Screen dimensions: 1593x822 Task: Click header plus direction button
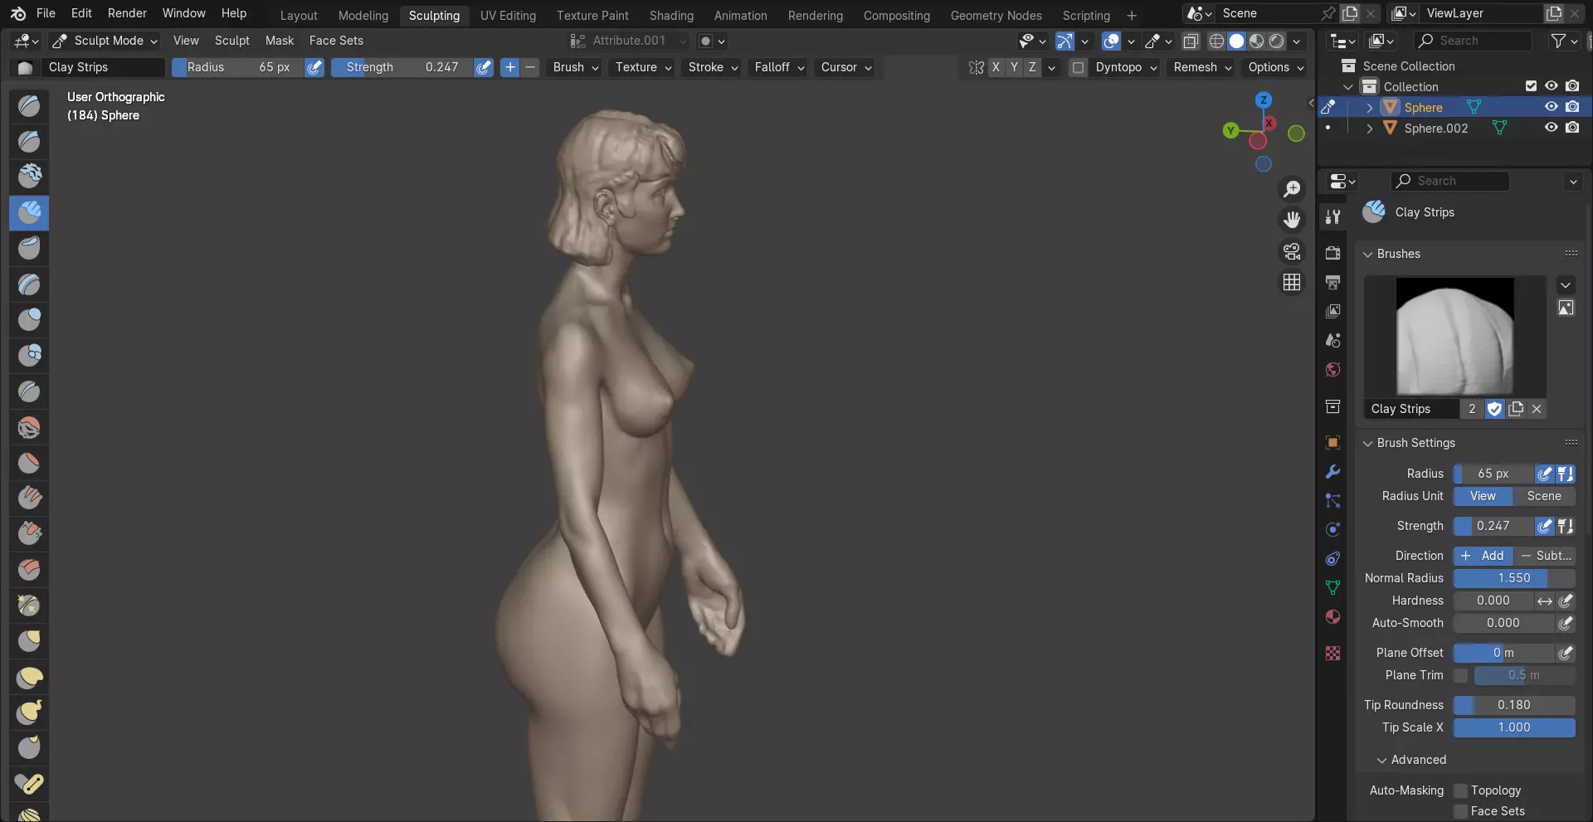(509, 67)
